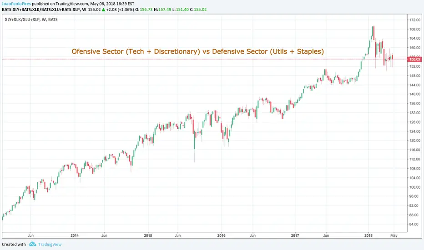Click the 148.00 price axis label
The image size is (424, 250).
[415, 75]
